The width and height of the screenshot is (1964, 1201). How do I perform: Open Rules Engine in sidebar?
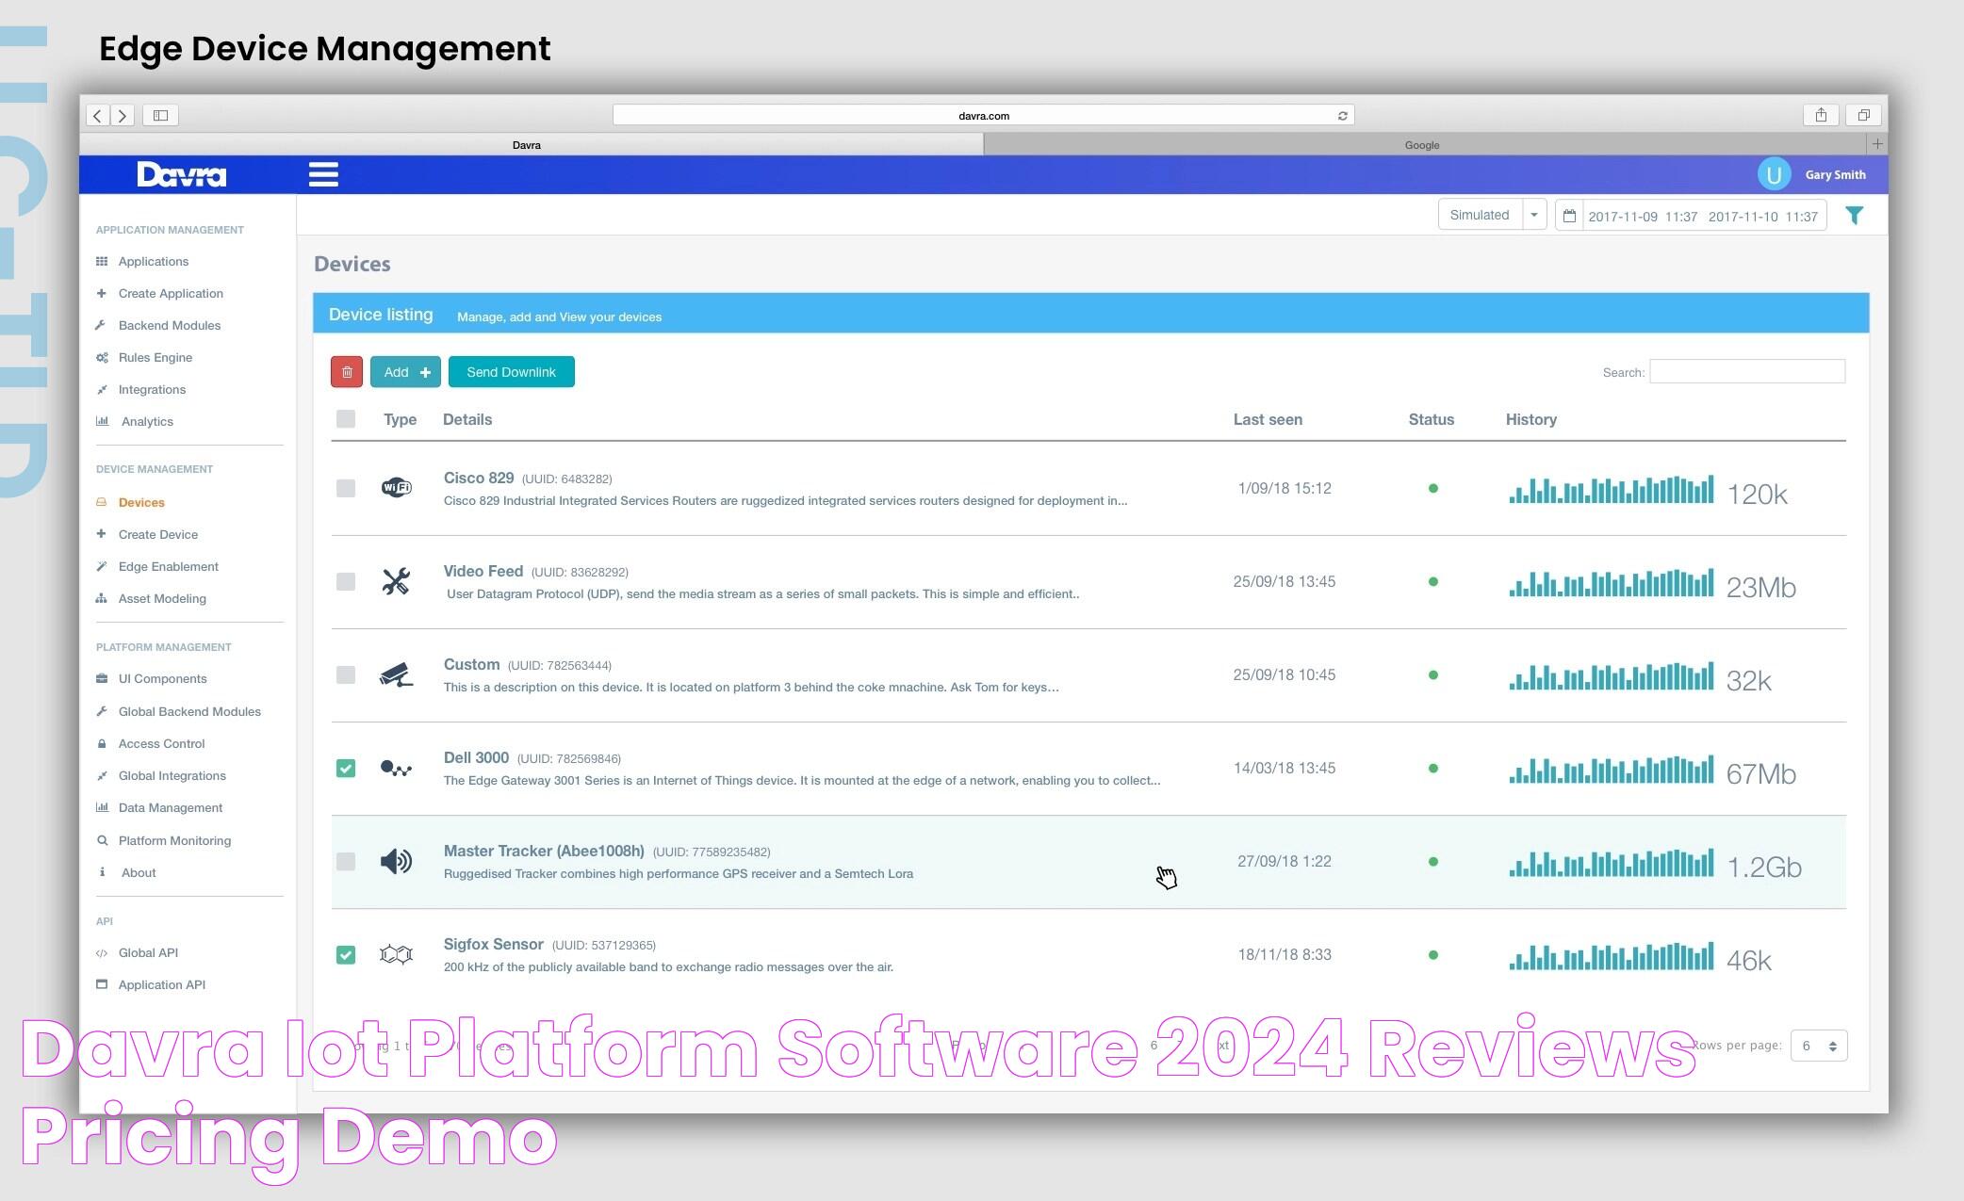point(155,357)
